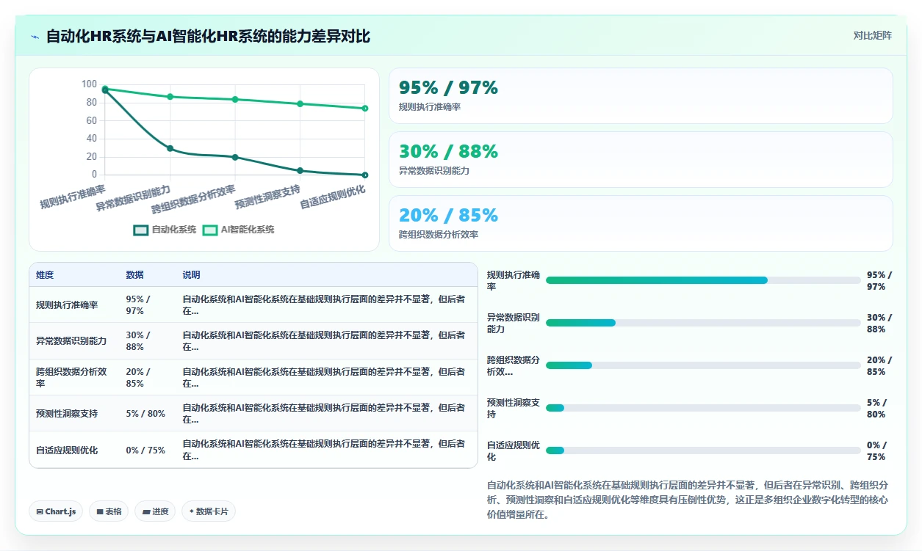
Task: Select the 异常数据识别能力 table row label
Action: [x=71, y=341]
